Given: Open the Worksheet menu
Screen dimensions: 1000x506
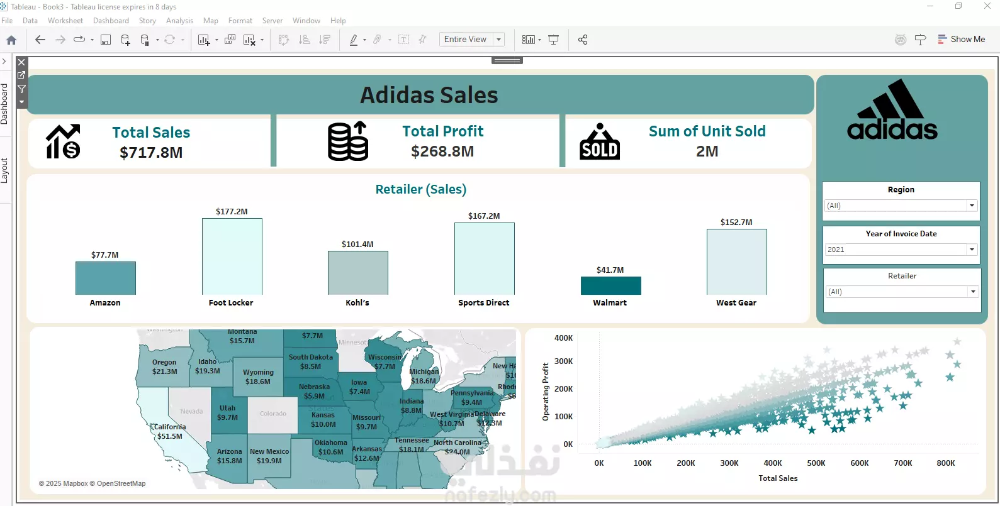Looking at the screenshot, I should (x=65, y=21).
